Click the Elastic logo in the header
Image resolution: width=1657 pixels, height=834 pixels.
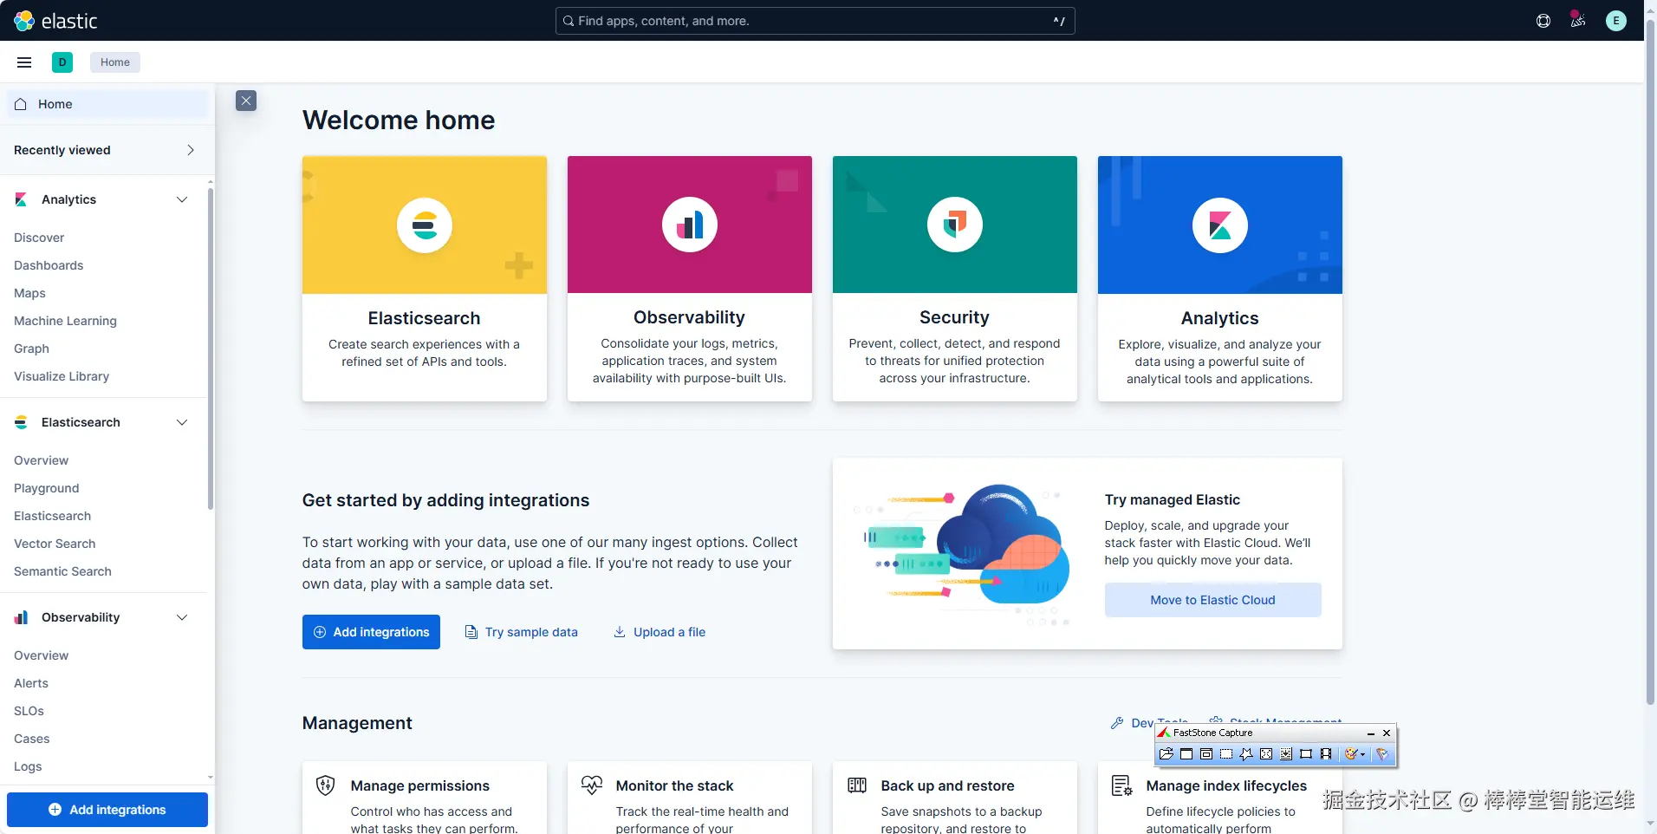point(55,21)
